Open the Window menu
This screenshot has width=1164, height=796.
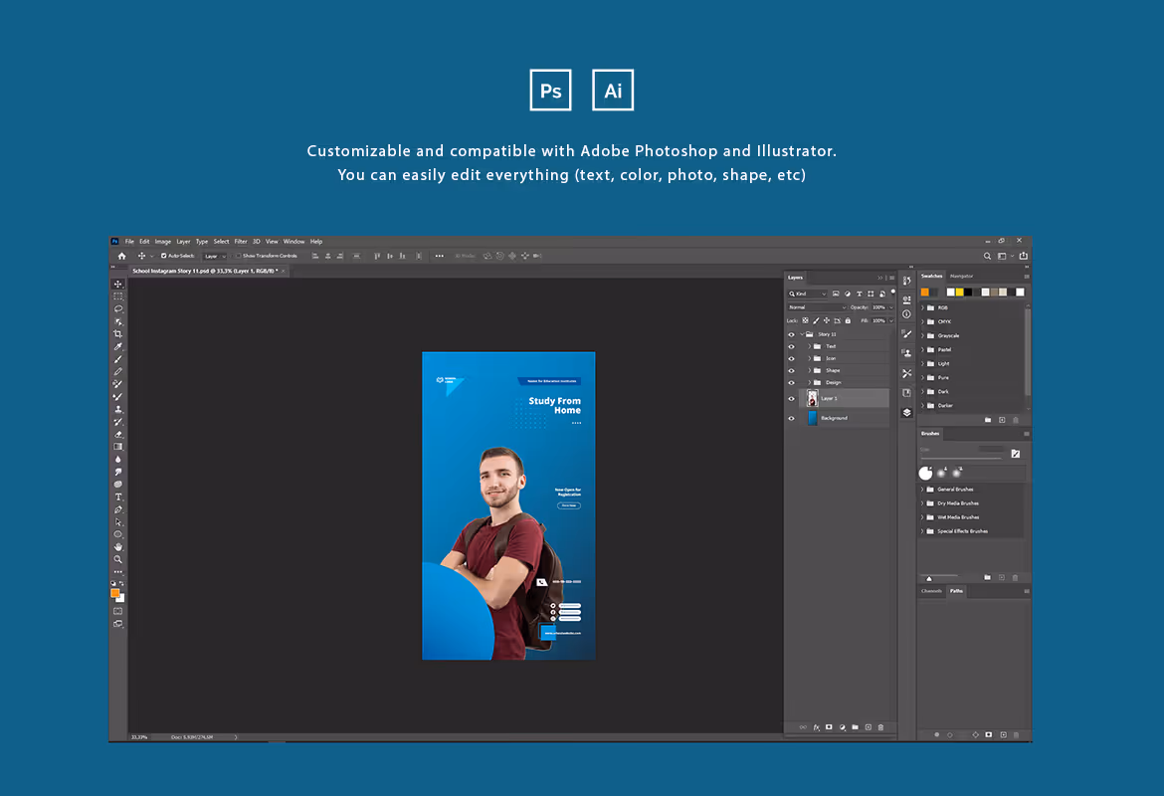[293, 242]
